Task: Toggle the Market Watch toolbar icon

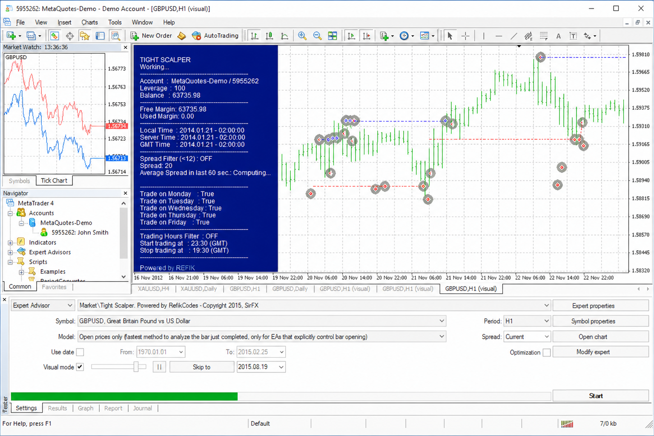Action: point(54,36)
